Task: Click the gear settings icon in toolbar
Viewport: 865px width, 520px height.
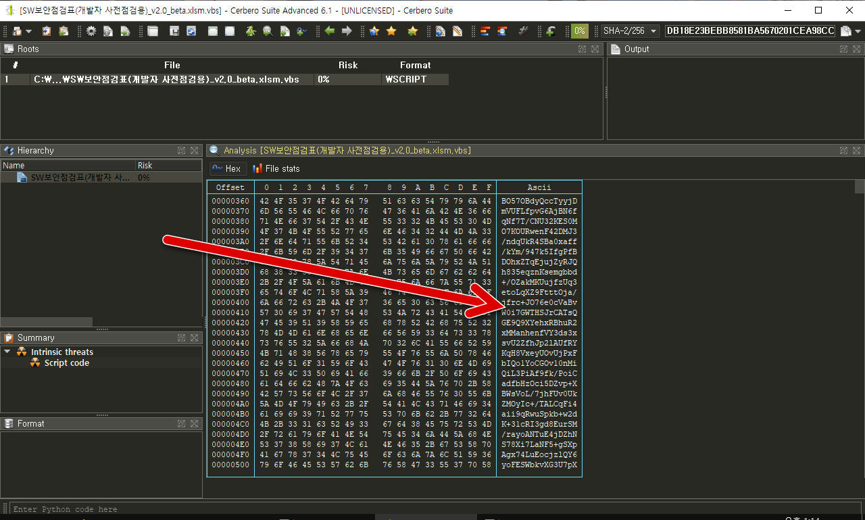Action: [x=91, y=31]
